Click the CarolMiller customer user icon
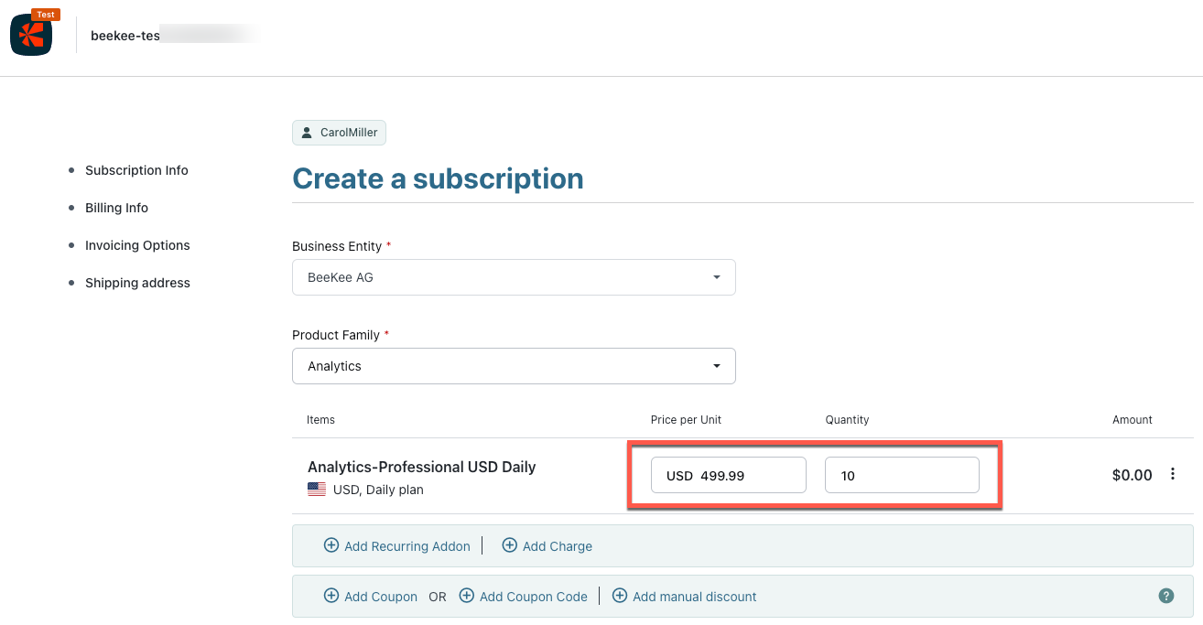This screenshot has height=625, width=1203. point(307,133)
